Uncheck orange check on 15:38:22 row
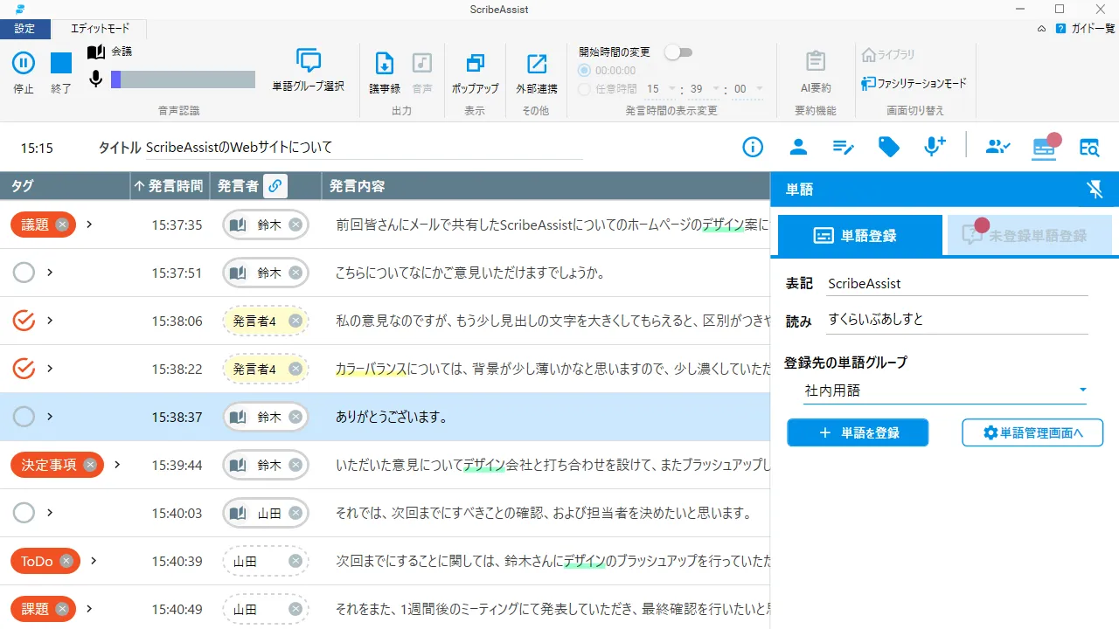Viewport: 1119px width, 629px height. (x=24, y=369)
